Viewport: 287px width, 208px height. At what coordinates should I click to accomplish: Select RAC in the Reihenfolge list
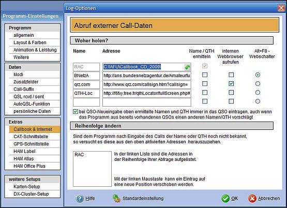click(79, 155)
